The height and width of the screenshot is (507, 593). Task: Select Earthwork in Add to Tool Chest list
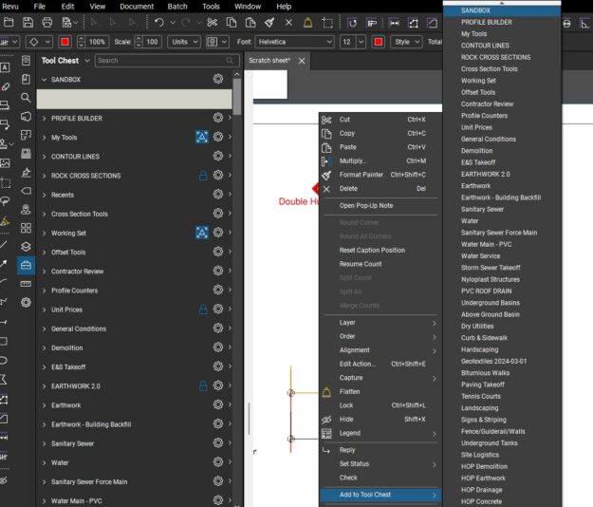[x=475, y=186]
